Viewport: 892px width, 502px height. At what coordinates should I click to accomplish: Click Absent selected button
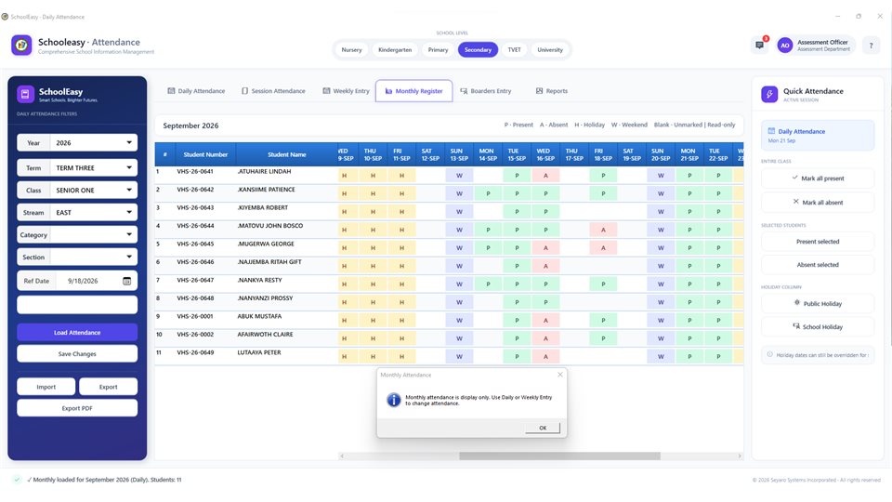pyautogui.click(x=818, y=265)
